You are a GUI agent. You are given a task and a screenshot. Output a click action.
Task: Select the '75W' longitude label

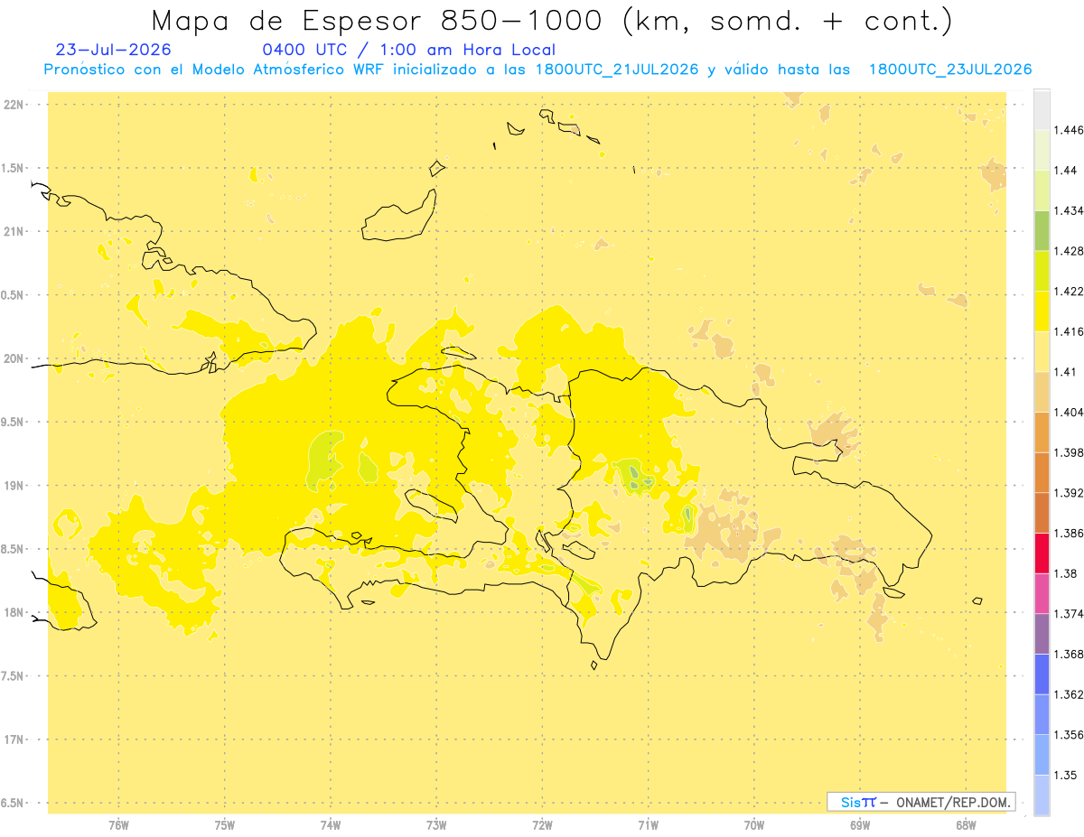click(x=224, y=825)
